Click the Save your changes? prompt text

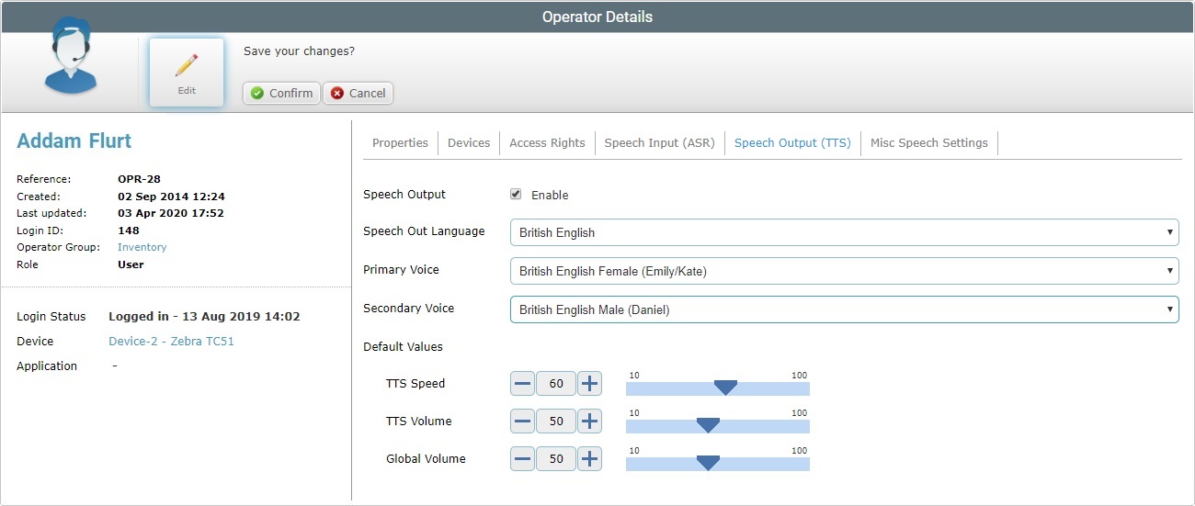[x=299, y=51]
